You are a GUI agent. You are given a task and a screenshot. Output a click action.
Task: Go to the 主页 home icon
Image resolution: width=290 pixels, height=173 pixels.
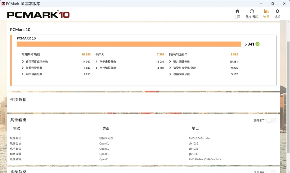click(x=237, y=11)
